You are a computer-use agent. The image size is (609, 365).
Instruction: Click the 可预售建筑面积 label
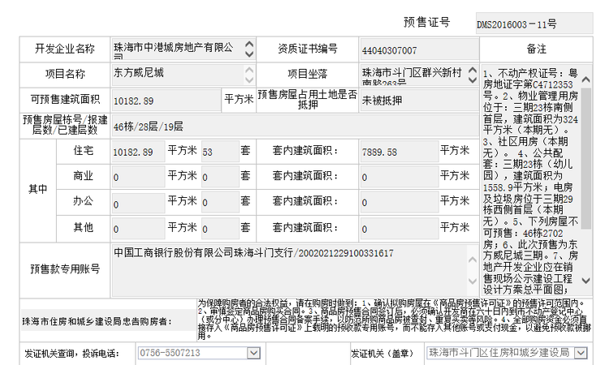point(65,100)
